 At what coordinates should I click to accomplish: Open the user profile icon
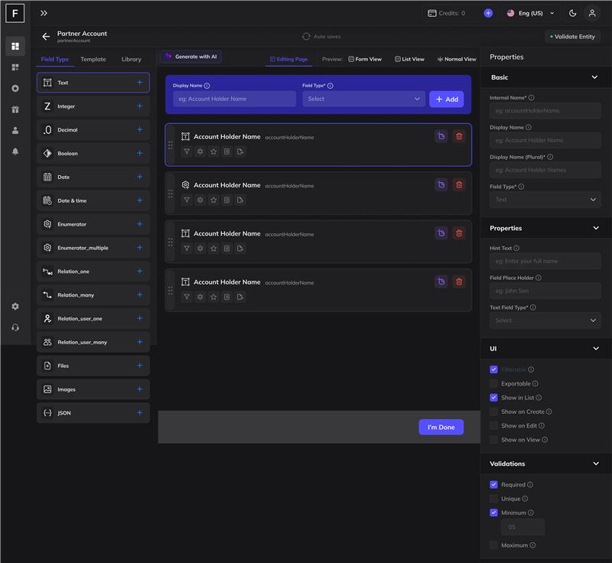(x=592, y=13)
